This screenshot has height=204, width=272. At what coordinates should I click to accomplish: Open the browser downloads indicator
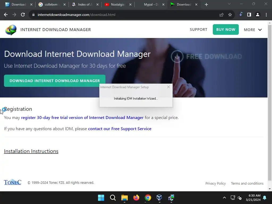tap(241, 14)
